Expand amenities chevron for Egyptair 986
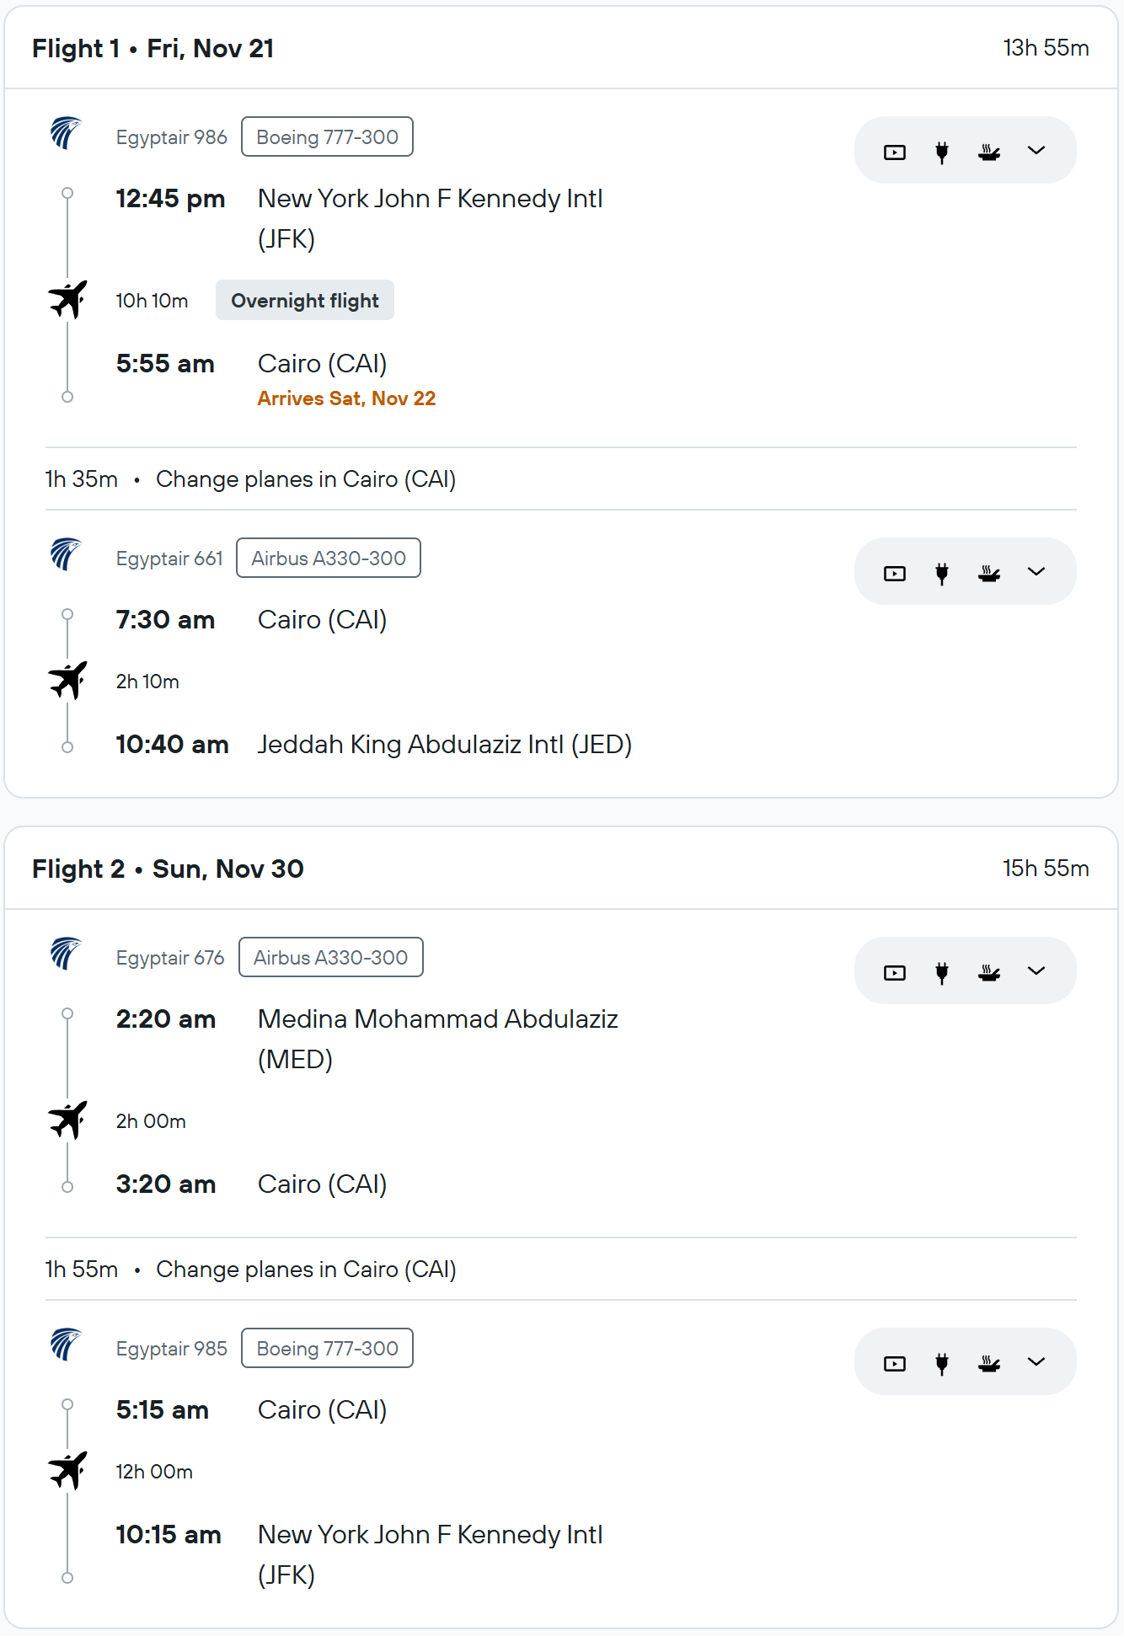 click(1036, 151)
